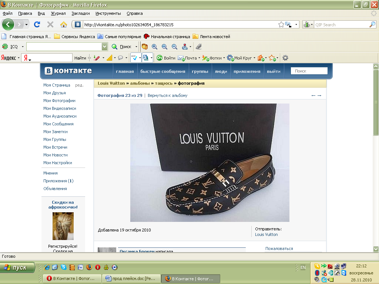Open Yandex toolbar settings gear

[x=285, y=58]
